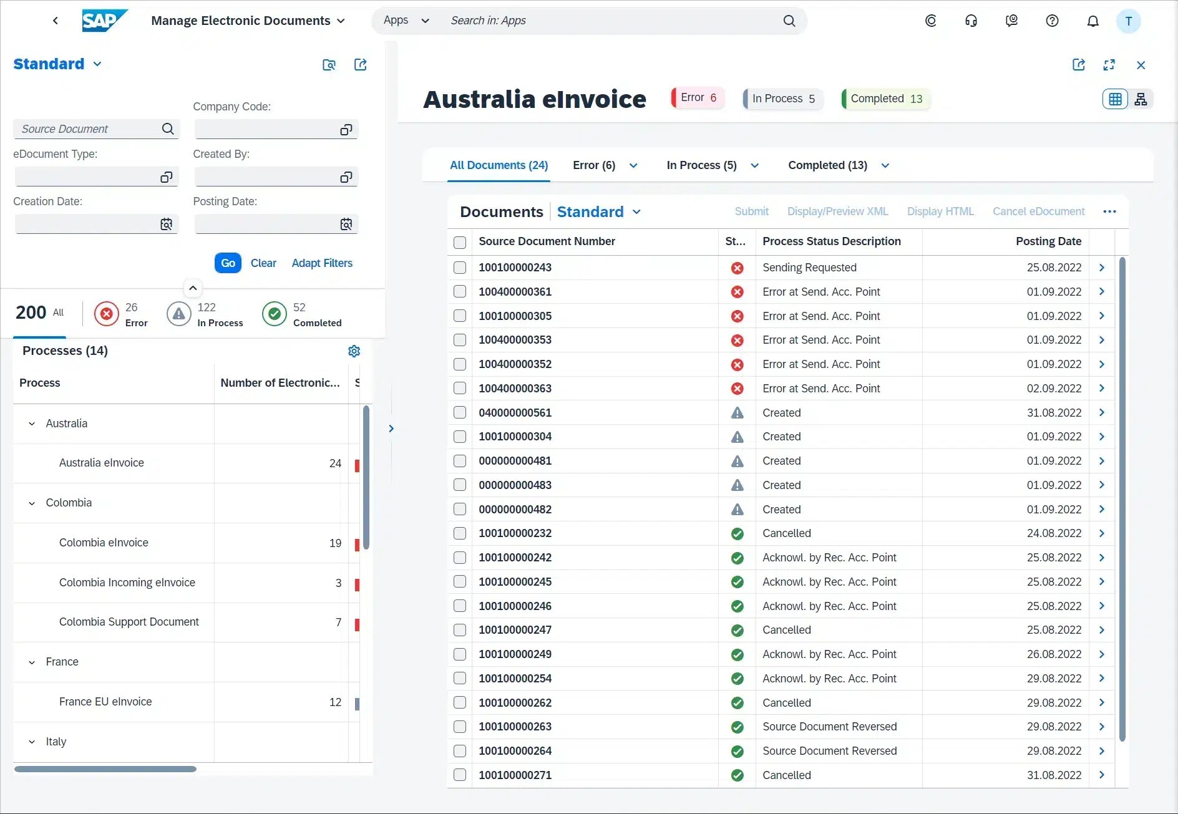Tick the row checkbox for 100100000271
This screenshot has height=814, width=1178.
pos(460,775)
